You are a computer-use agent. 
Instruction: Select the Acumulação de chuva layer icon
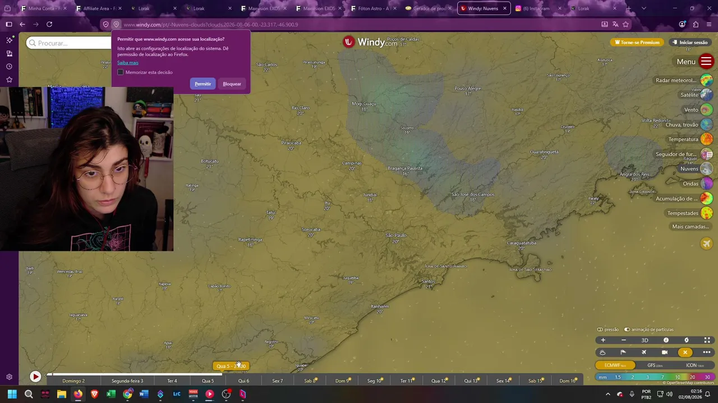click(706, 198)
